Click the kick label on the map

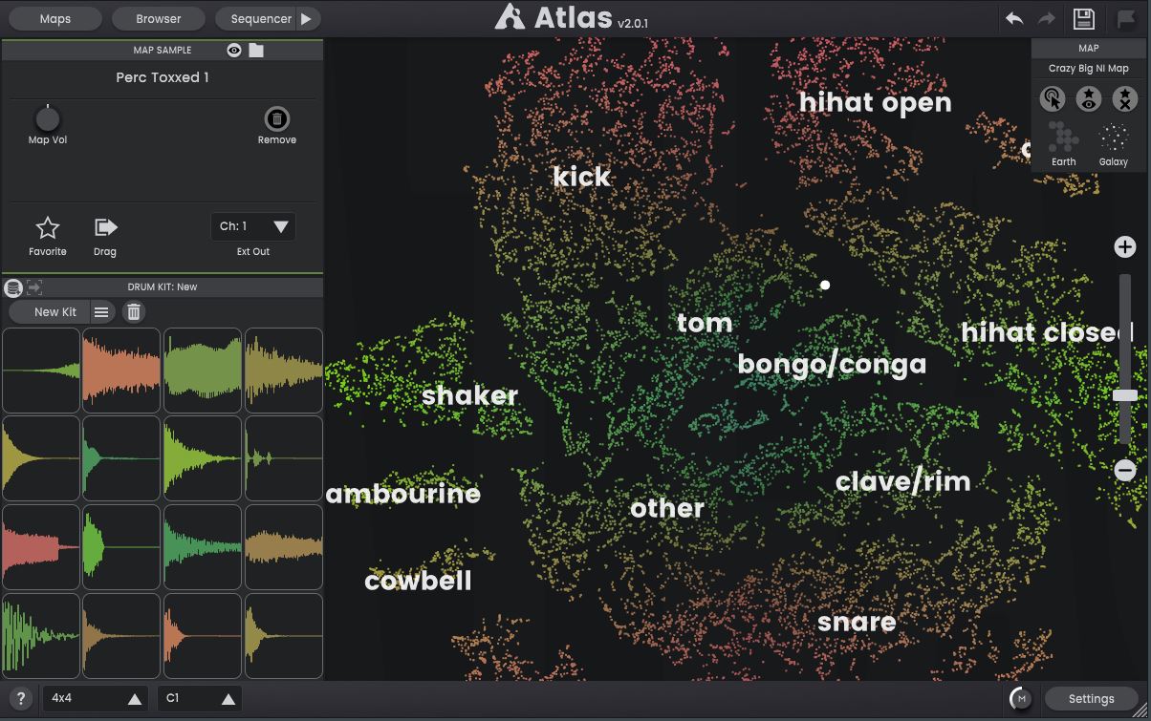pos(582,177)
